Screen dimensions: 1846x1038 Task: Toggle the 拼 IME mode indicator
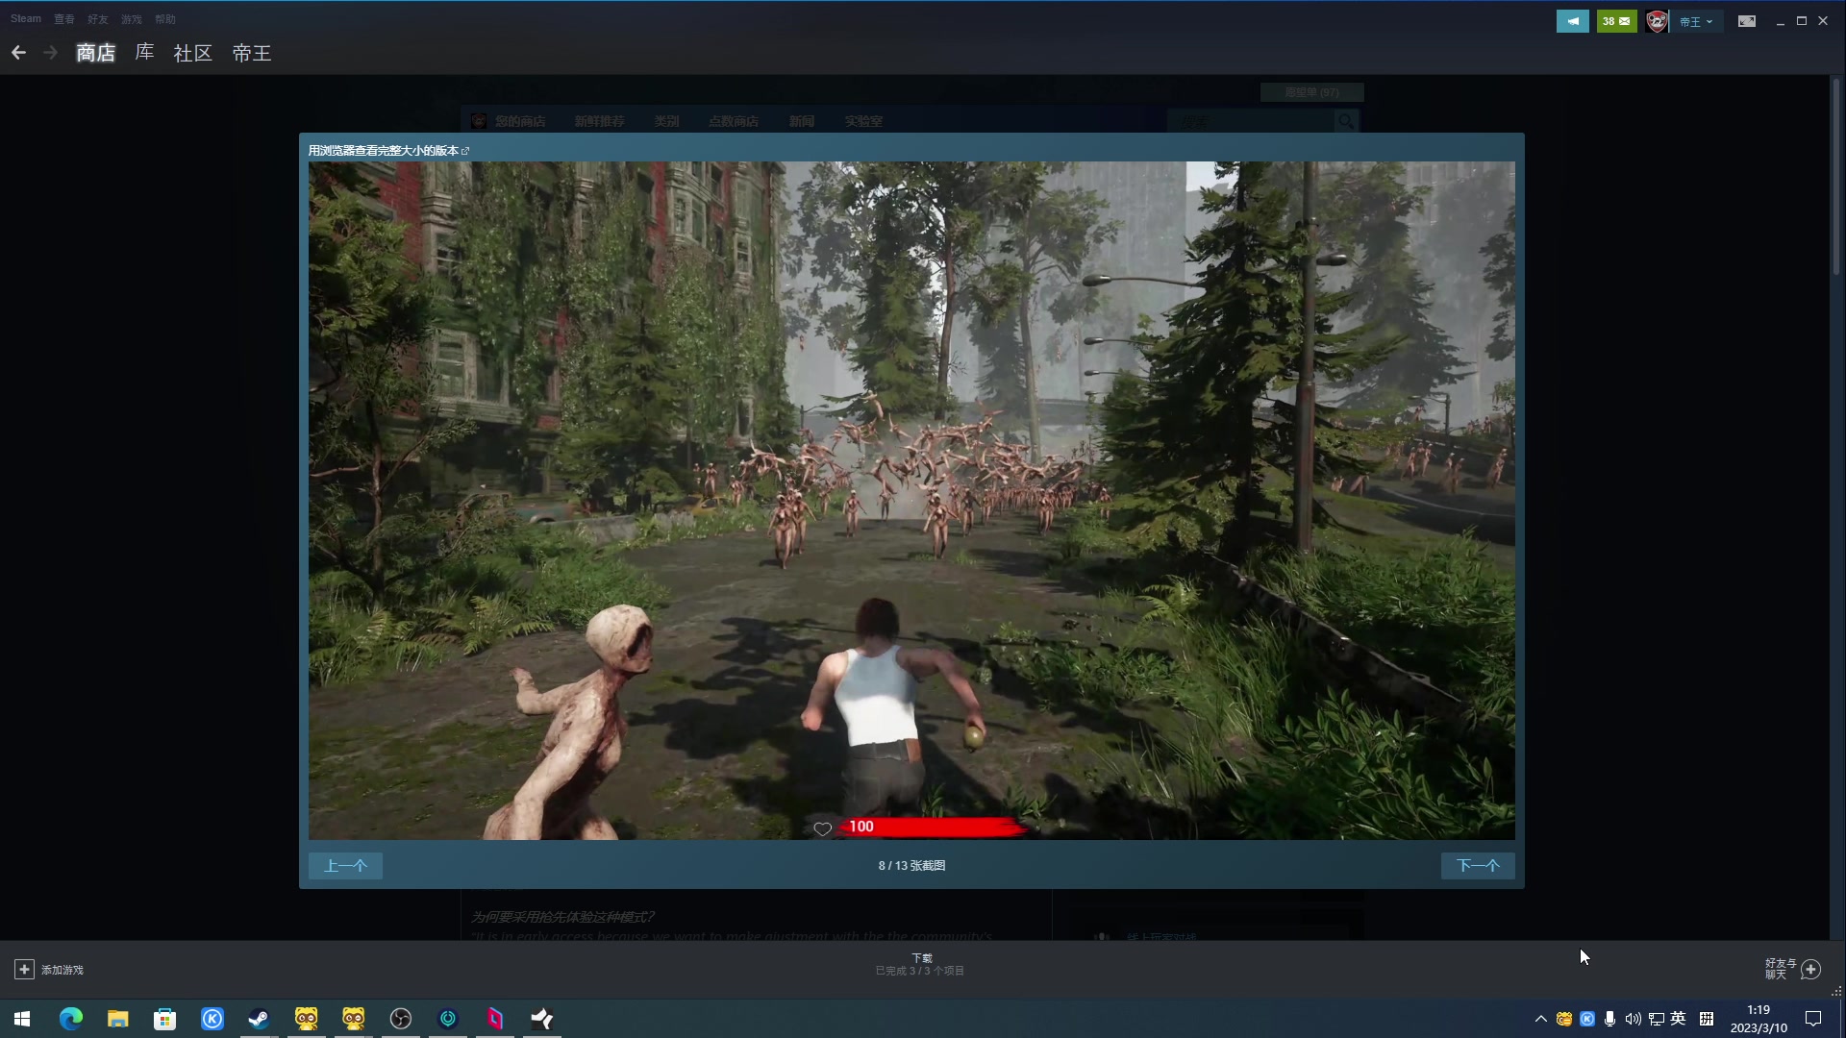(x=1707, y=1019)
